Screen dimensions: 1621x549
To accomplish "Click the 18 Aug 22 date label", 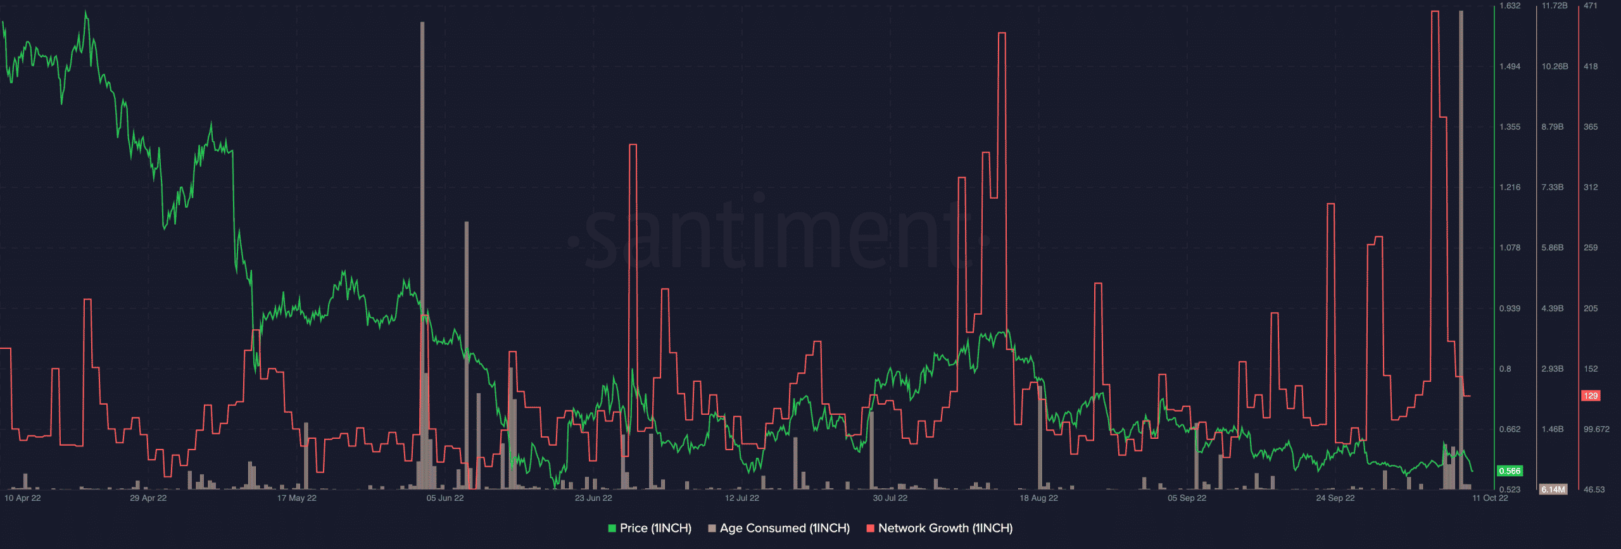I will tap(1038, 498).
